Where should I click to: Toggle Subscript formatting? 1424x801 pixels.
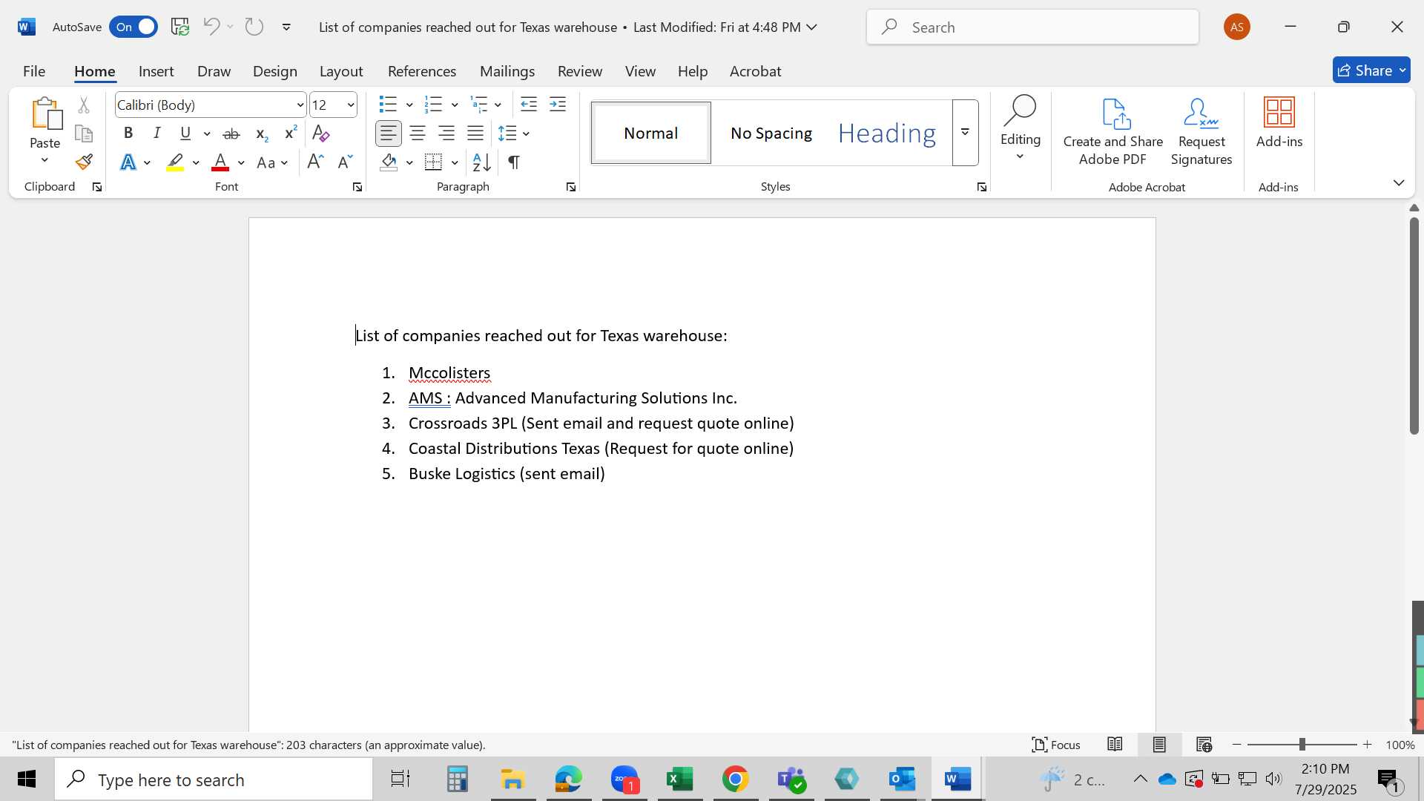tap(261, 133)
